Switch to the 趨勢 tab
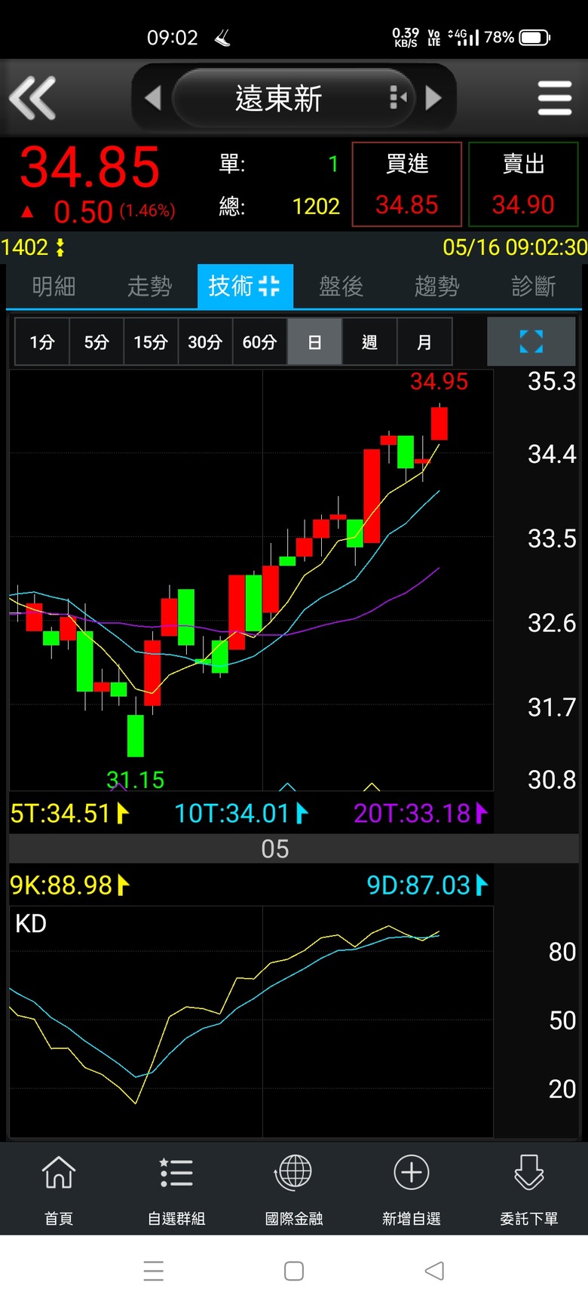 coord(436,287)
